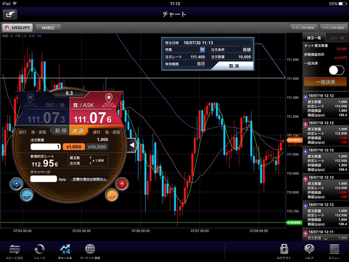Tap the Wi-Fi status icon
Image resolution: width=349 pixels, height=262 pixels.
pyautogui.click(x=15, y=4)
